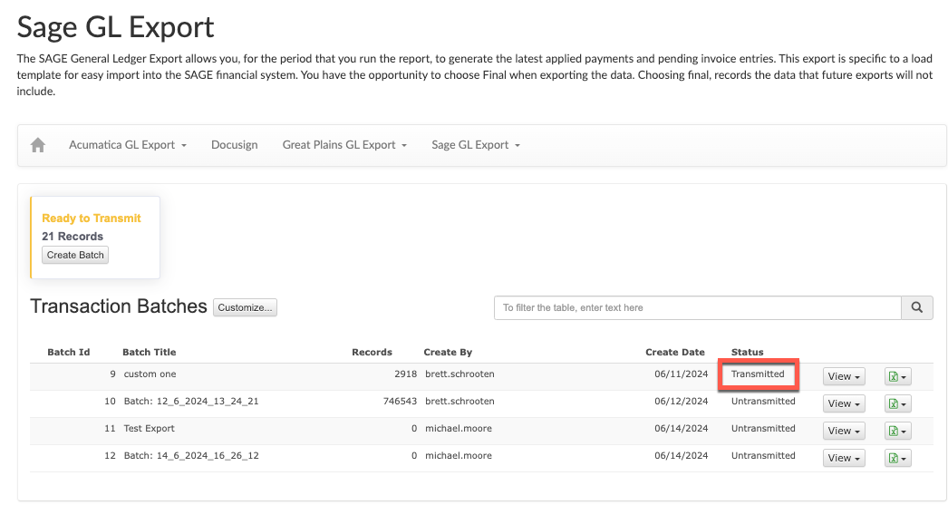Click the Sage GL Export page title
Image resolution: width=948 pixels, height=505 pixels.
(x=115, y=27)
